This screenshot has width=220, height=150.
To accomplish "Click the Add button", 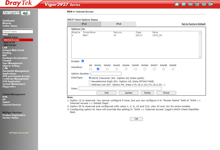I will coord(106,93).
